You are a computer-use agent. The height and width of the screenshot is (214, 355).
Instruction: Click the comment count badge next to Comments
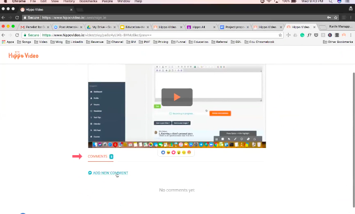point(111,156)
